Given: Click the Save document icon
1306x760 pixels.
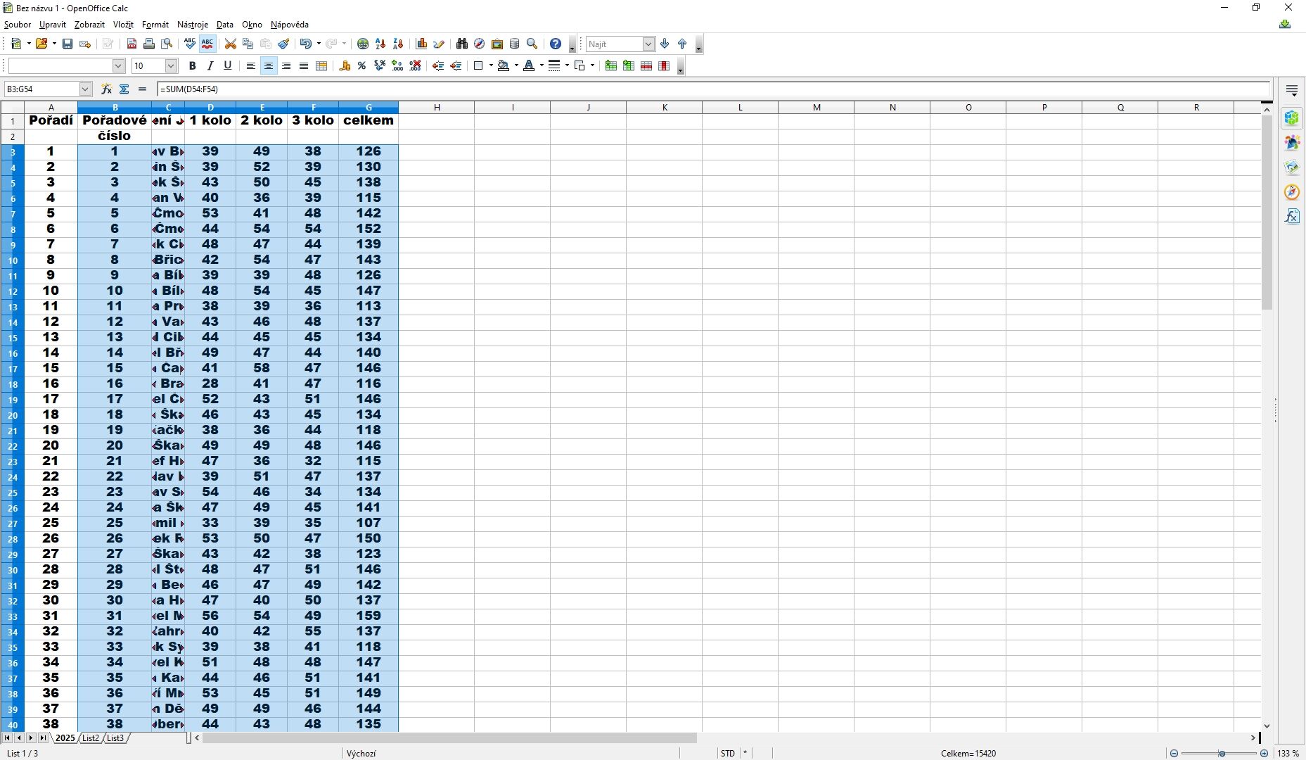Looking at the screenshot, I should pyautogui.click(x=68, y=44).
